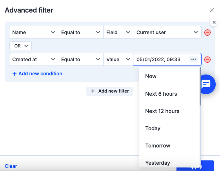
Task: Choose Tomorrow from the date presets
Action: point(169,146)
